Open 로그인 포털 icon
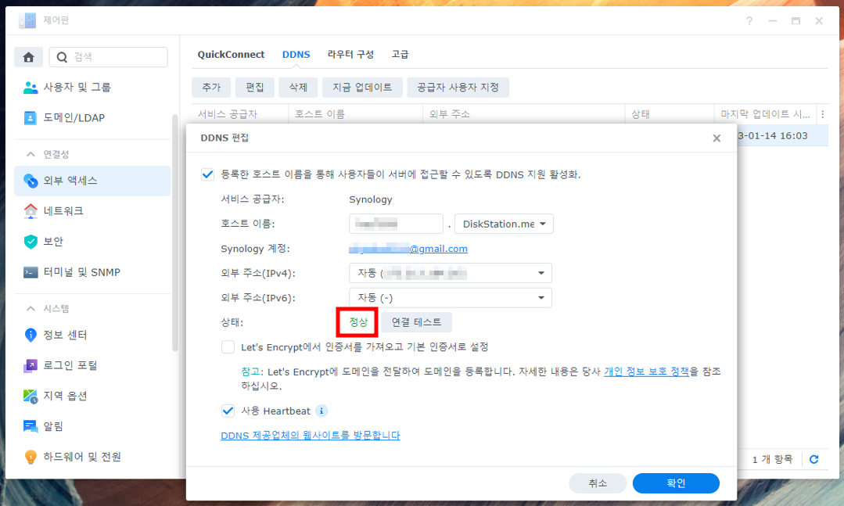The width and height of the screenshot is (844, 506). [x=31, y=365]
